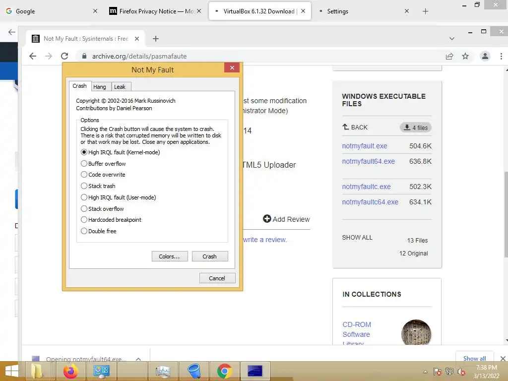Click network tray icon
Image resolution: width=508 pixels, height=381 pixels.
click(449, 372)
